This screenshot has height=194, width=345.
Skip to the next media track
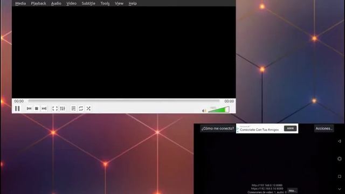click(44, 108)
